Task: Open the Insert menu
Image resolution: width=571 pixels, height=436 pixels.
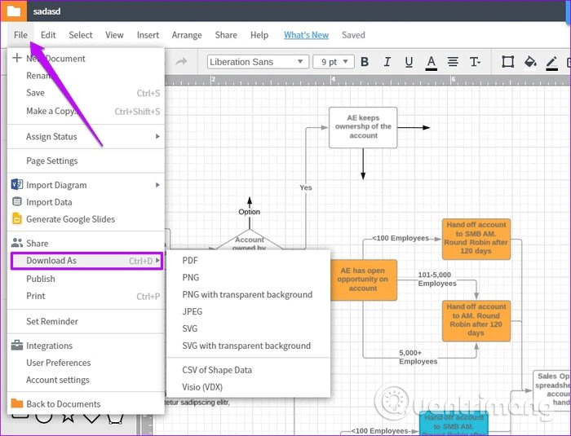Action: coord(148,35)
